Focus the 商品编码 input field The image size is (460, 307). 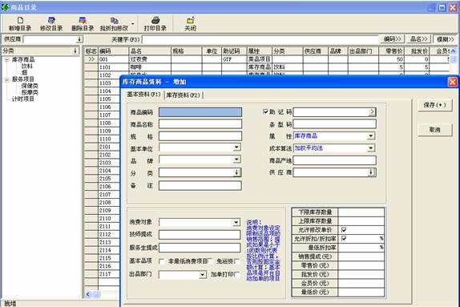[x=200, y=112]
